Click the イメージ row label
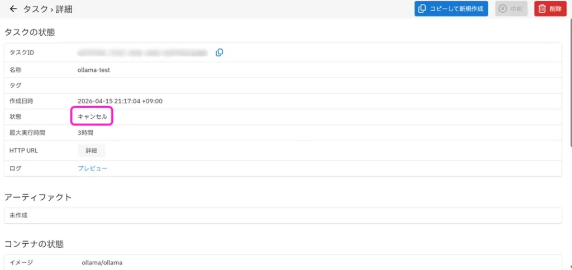Viewport: 572px width, 270px height. coord(21,262)
